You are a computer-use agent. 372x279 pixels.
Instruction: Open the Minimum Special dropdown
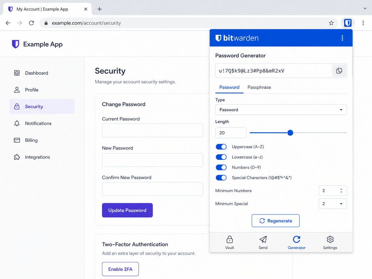[x=333, y=203]
